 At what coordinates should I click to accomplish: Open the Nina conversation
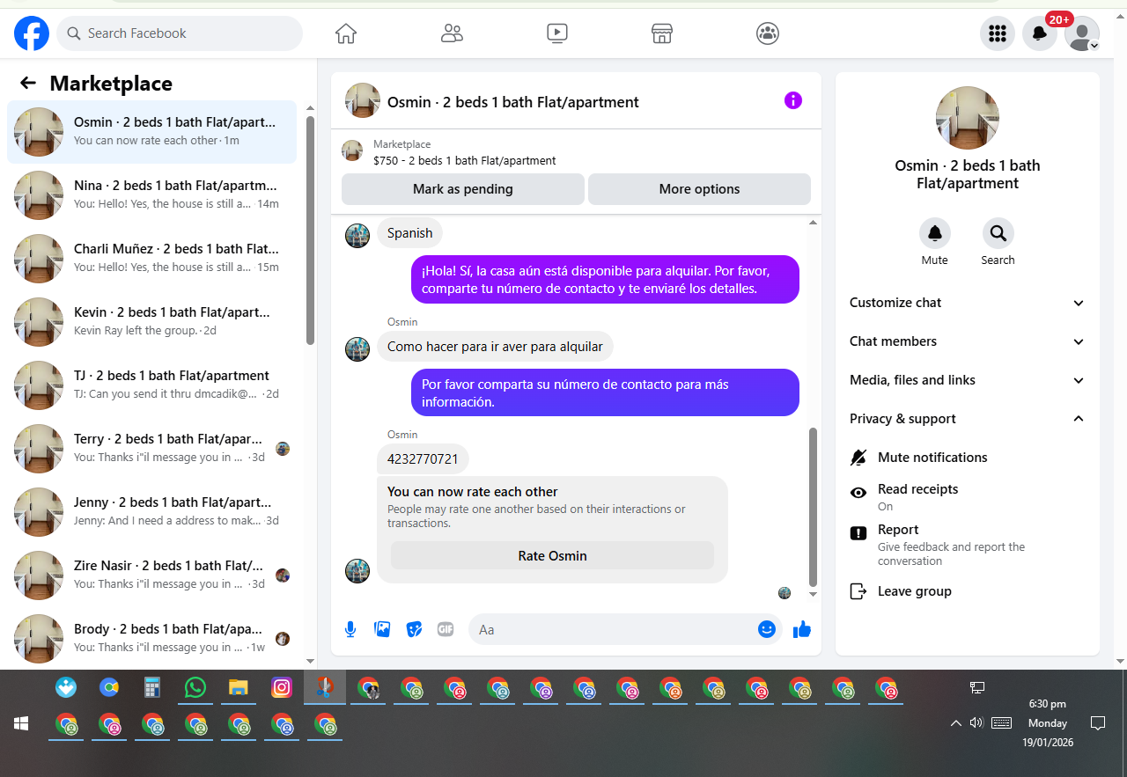point(151,195)
